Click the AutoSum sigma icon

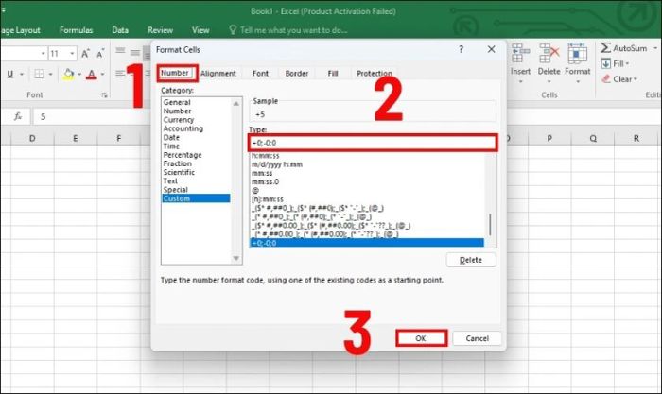(x=606, y=47)
